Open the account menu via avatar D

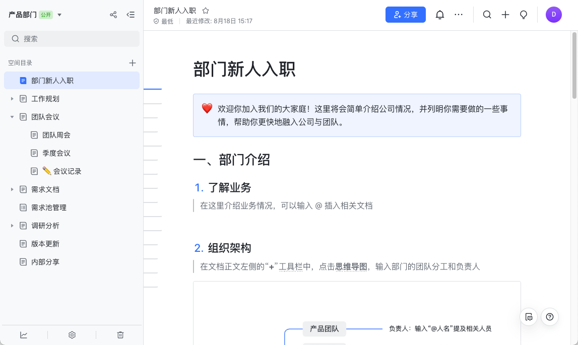[554, 15]
